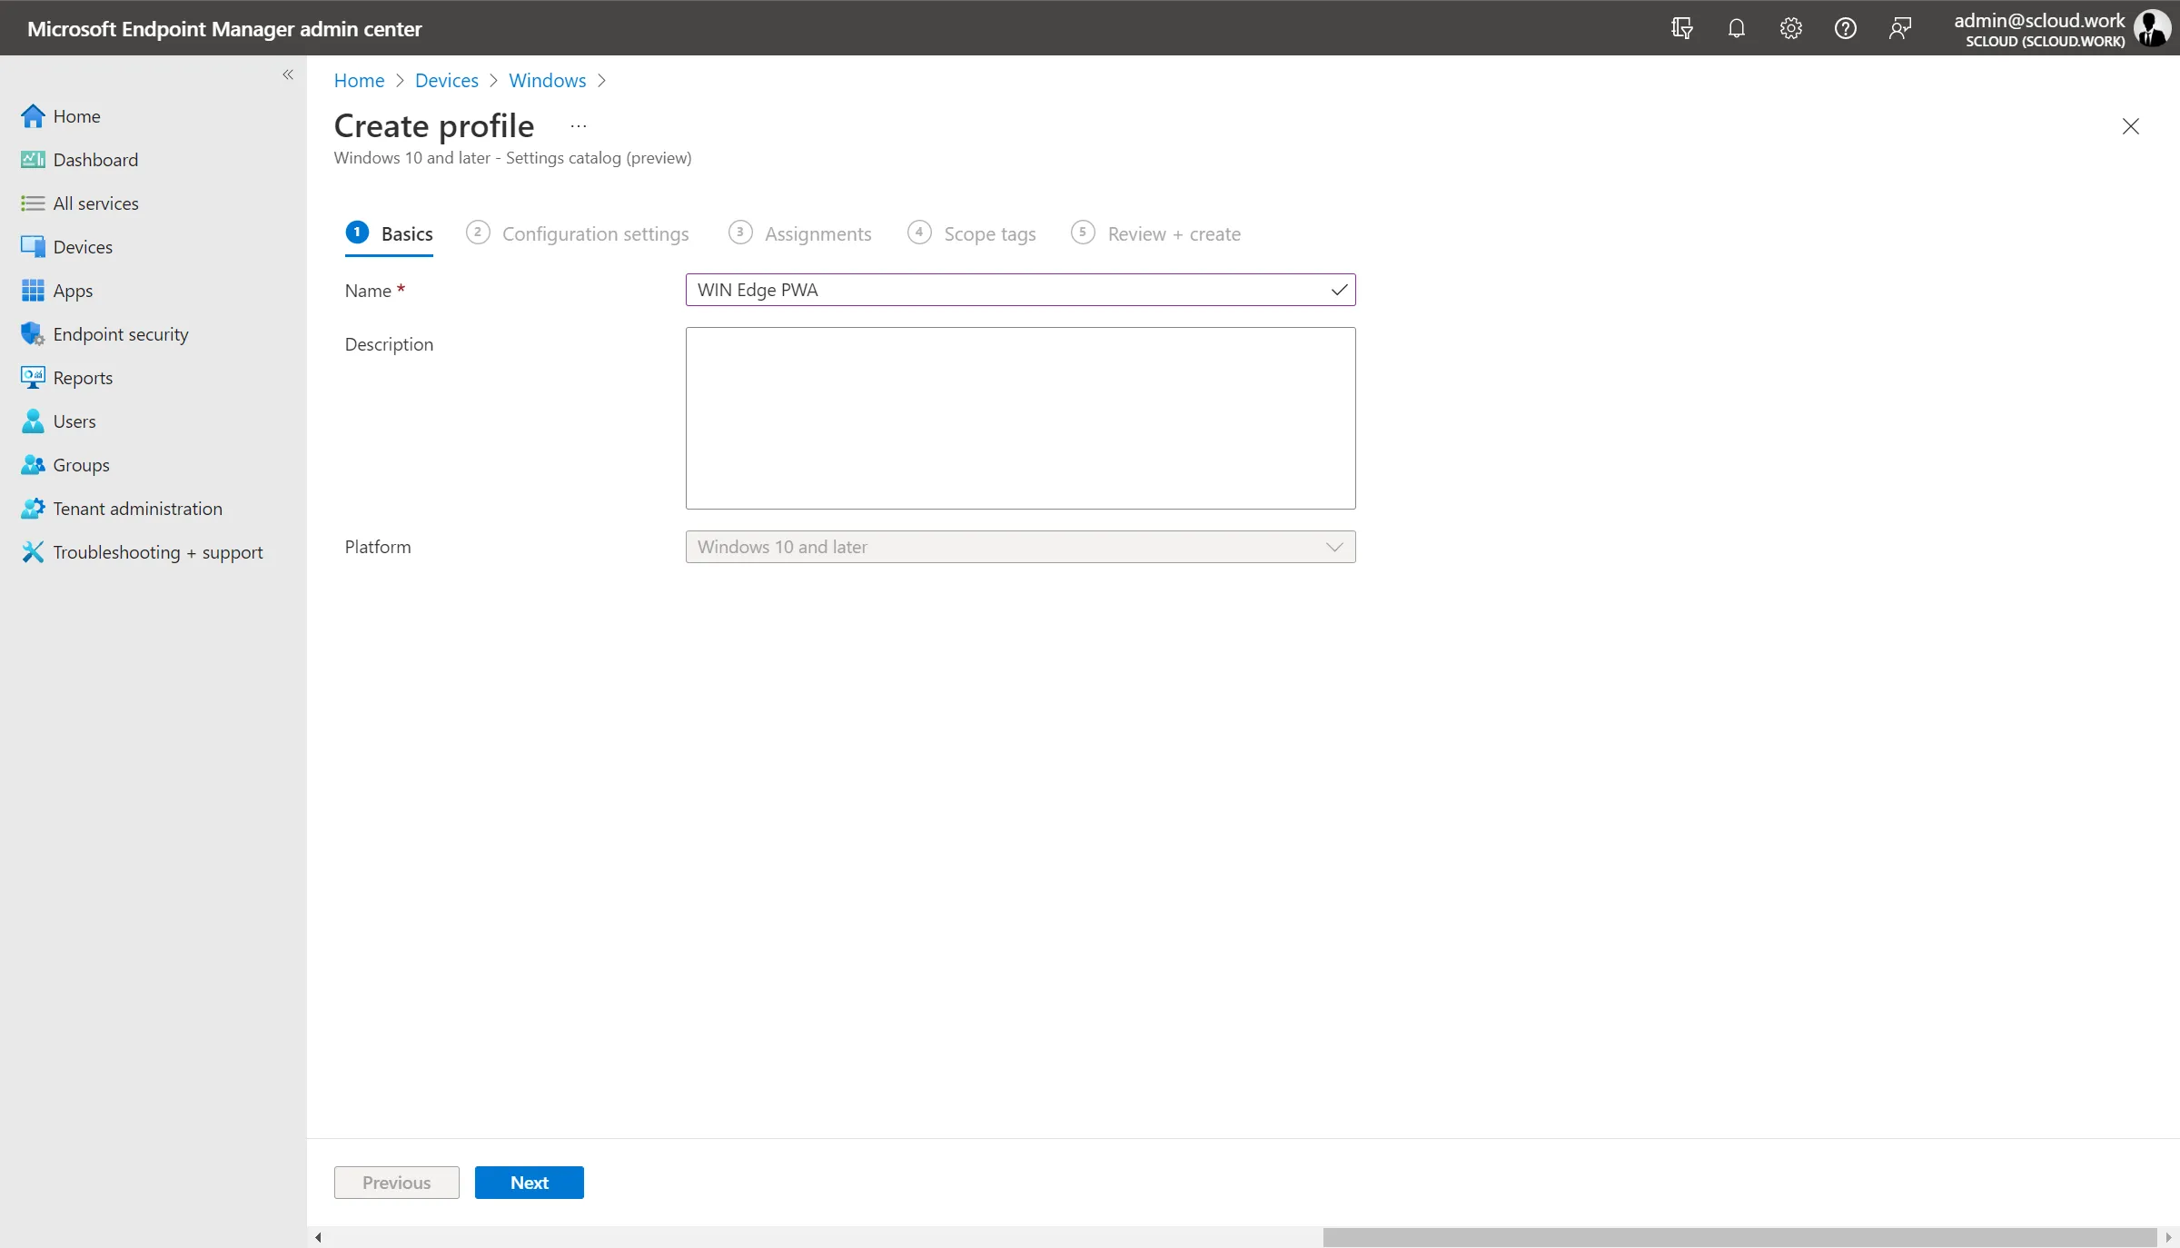Collapse the sidebar with double chevron

(288, 74)
